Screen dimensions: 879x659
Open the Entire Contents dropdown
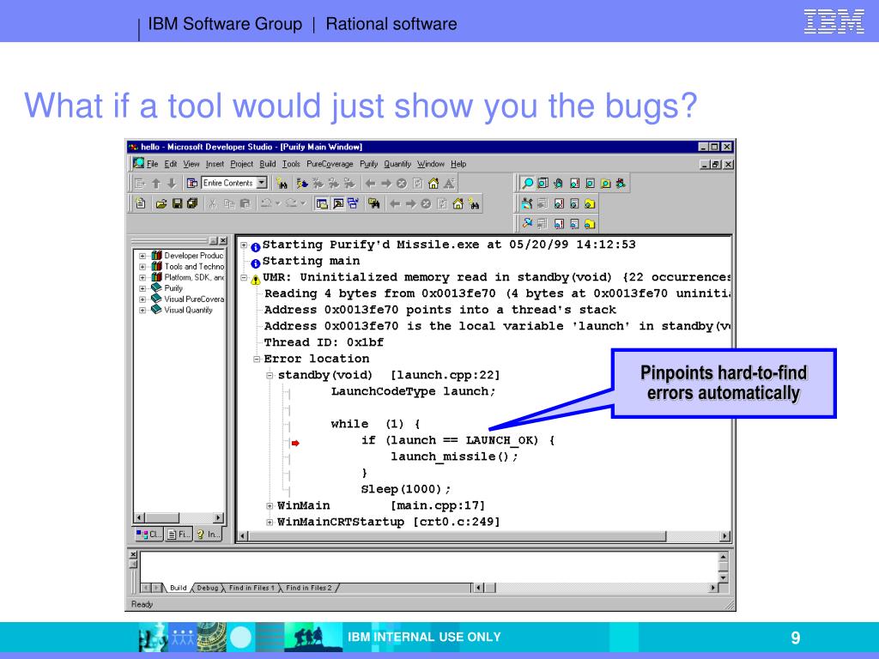(x=262, y=183)
